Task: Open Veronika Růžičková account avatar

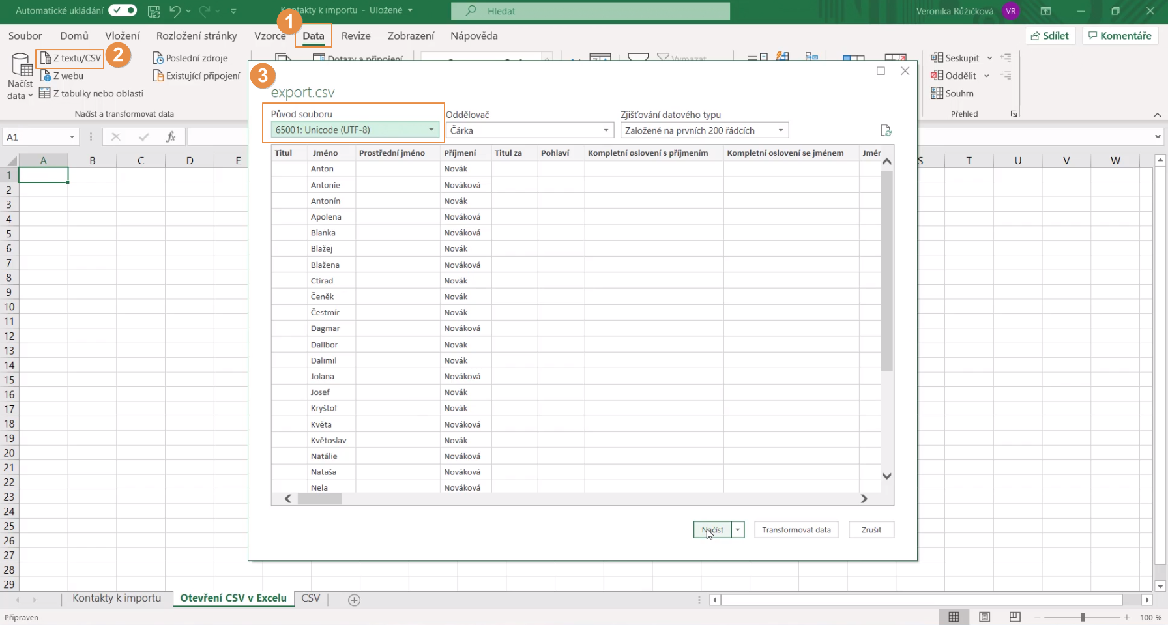Action: (x=1010, y=11)
